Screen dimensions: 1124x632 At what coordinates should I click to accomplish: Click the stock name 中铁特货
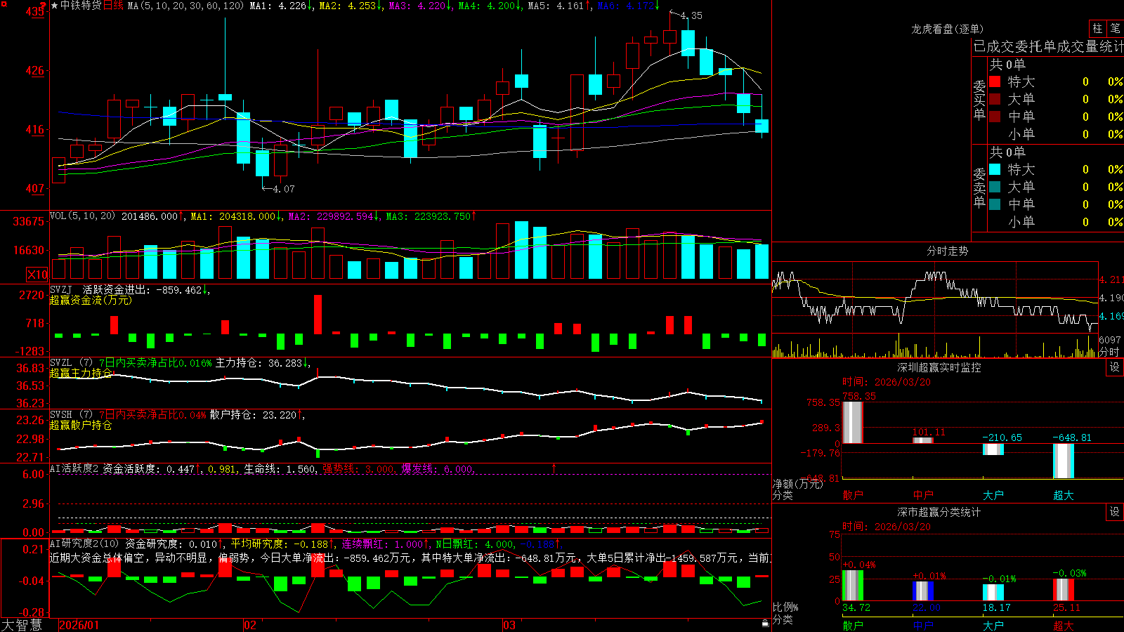pos(81,6)
